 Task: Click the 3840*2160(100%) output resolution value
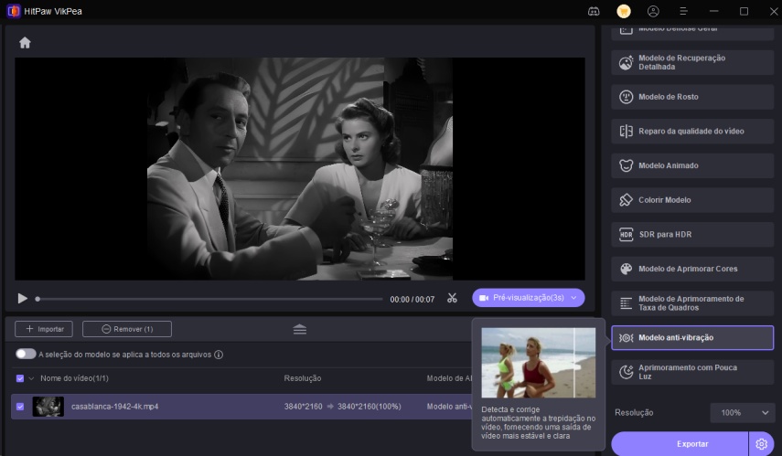[370, 406]
